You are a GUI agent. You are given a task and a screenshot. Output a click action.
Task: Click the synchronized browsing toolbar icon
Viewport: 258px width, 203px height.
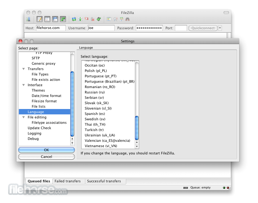coord(121,19)
